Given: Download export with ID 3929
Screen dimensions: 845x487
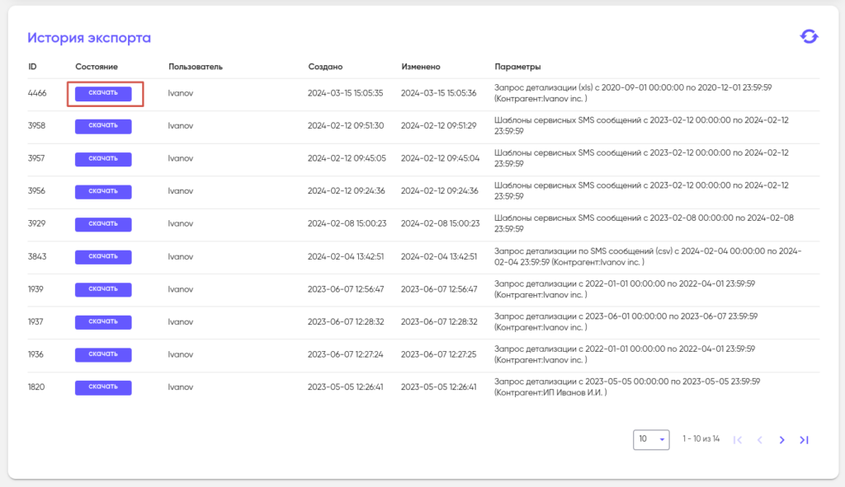Looking at the screenshot, I should tap(103, 223).
